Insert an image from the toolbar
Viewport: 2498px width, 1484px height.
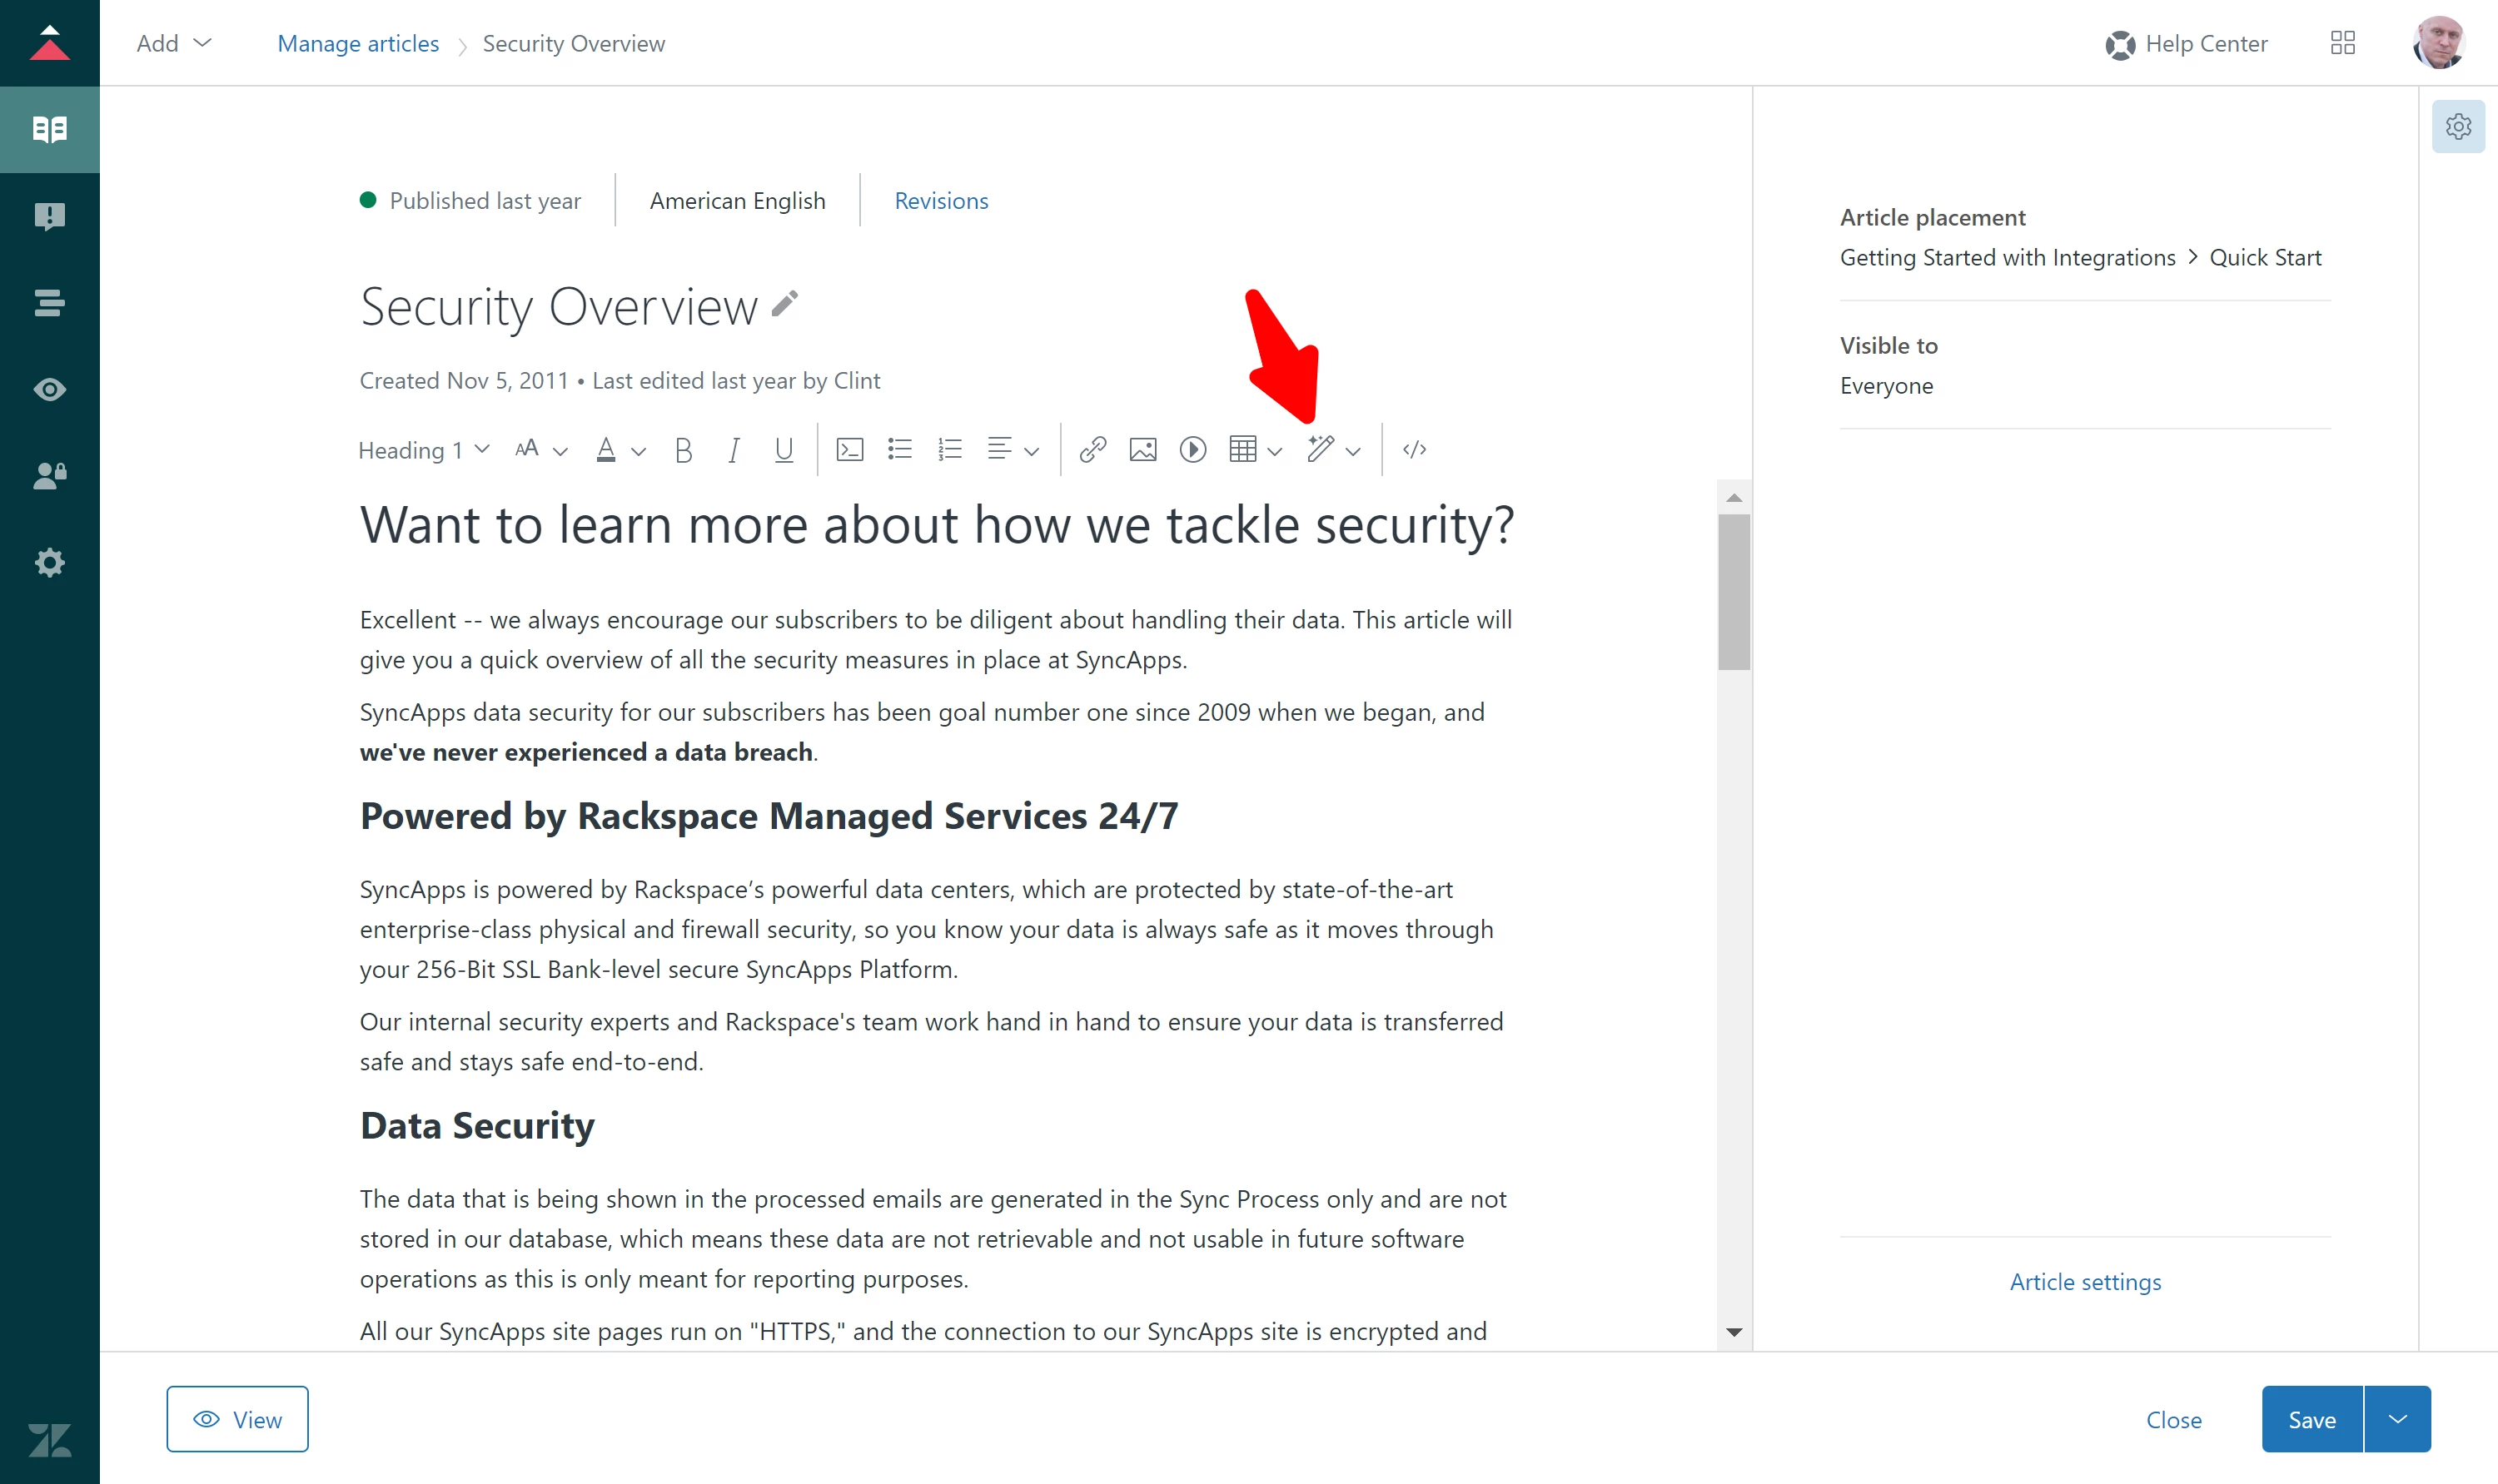1142,450
